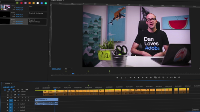The width and height of the screenshot is (200, 112).
Task: Click the Go to In point button
Action: (131, 77)
